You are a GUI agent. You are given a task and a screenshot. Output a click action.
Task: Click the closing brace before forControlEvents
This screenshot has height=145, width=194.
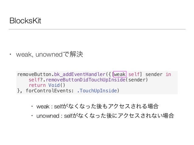19,91
